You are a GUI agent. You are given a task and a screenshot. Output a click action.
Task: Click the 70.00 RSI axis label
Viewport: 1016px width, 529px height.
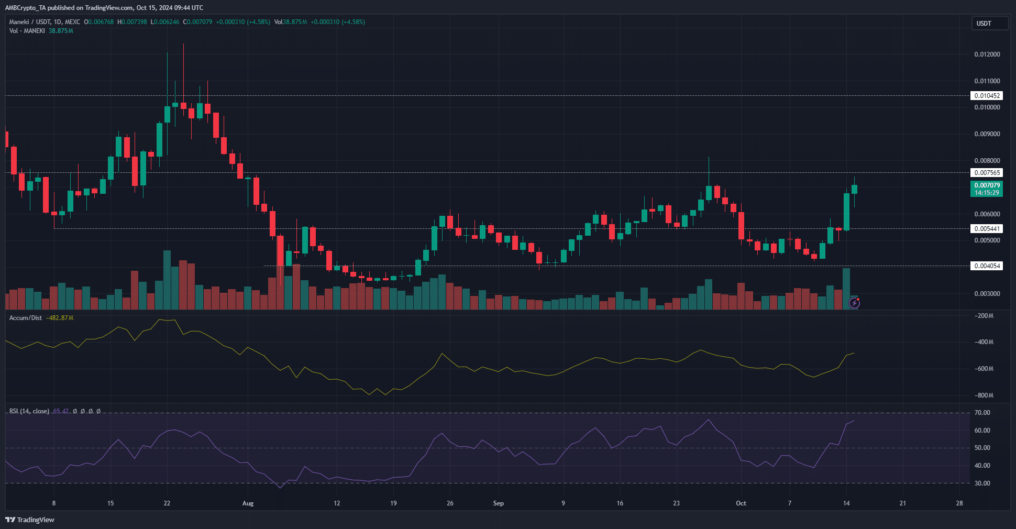pos(982,413)
